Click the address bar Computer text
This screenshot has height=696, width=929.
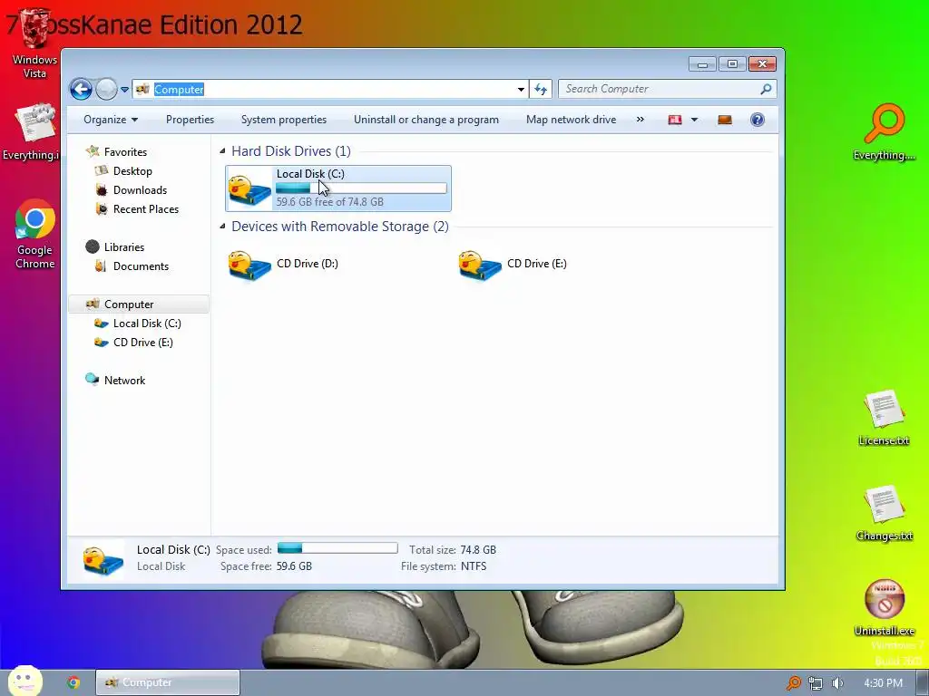coord(179,90)
